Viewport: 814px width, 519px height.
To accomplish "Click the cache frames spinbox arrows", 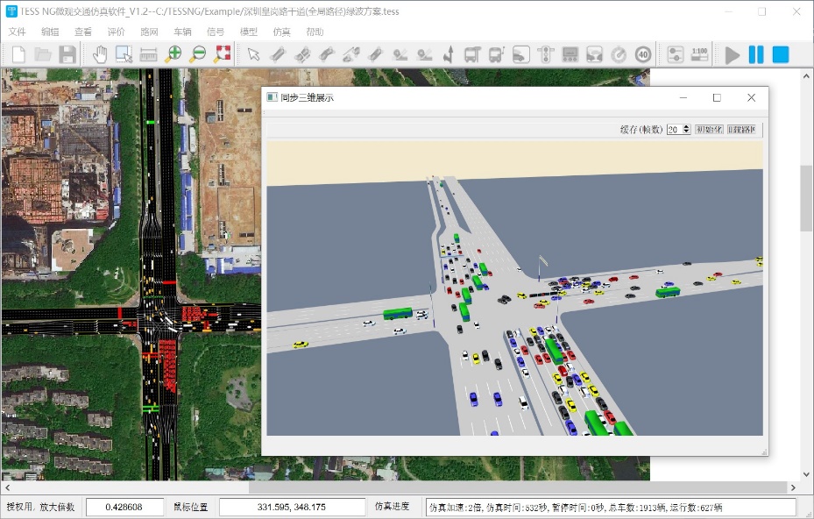I will tap(687, 130).
